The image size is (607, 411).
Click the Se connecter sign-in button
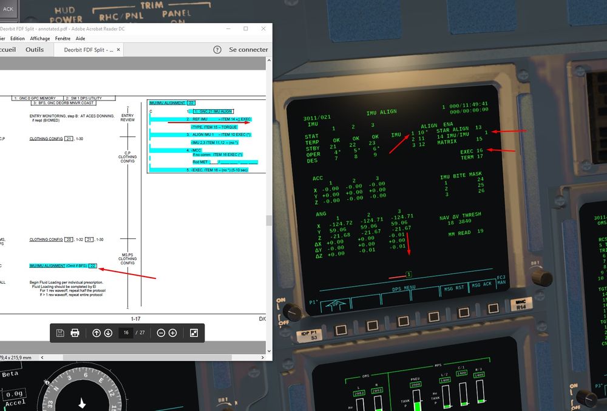[x=248, y=50]
